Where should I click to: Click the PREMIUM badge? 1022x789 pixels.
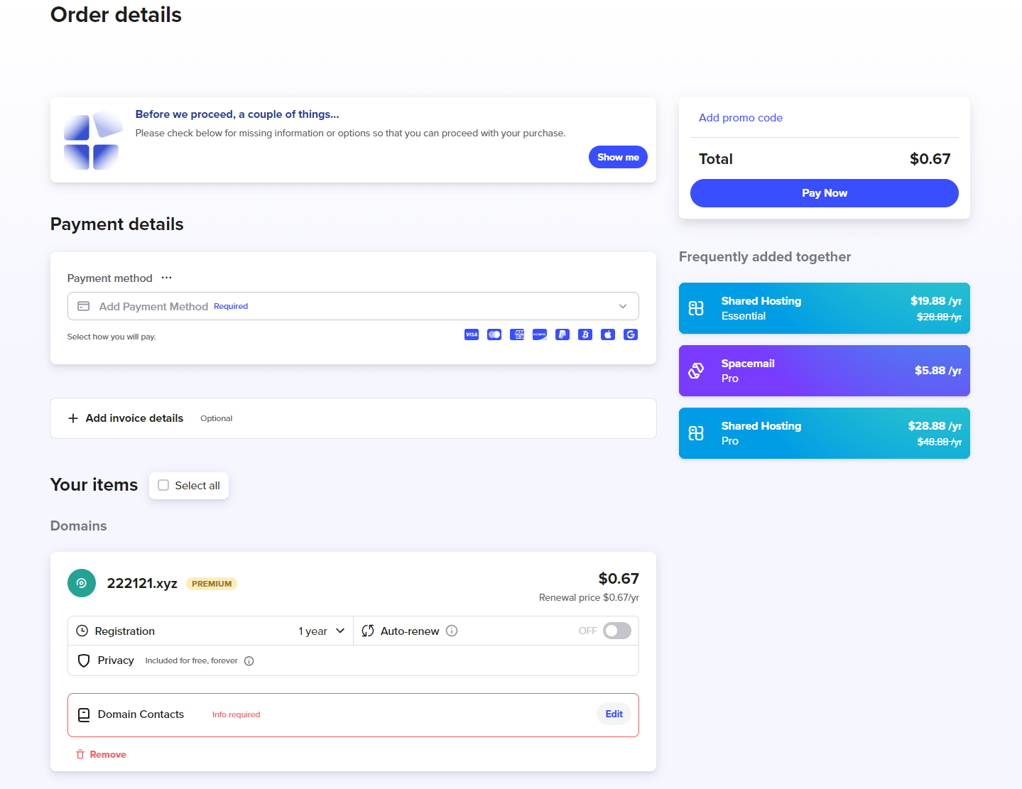(x=212, y=584)
